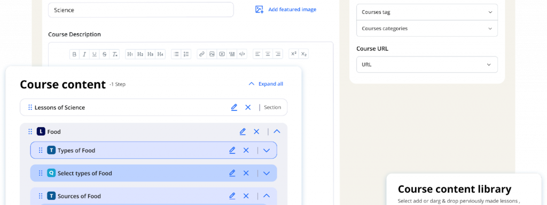Toggle bold formatting in Course Description
The height and width of the screenshot is (205, 547).
tap(74, 54)
